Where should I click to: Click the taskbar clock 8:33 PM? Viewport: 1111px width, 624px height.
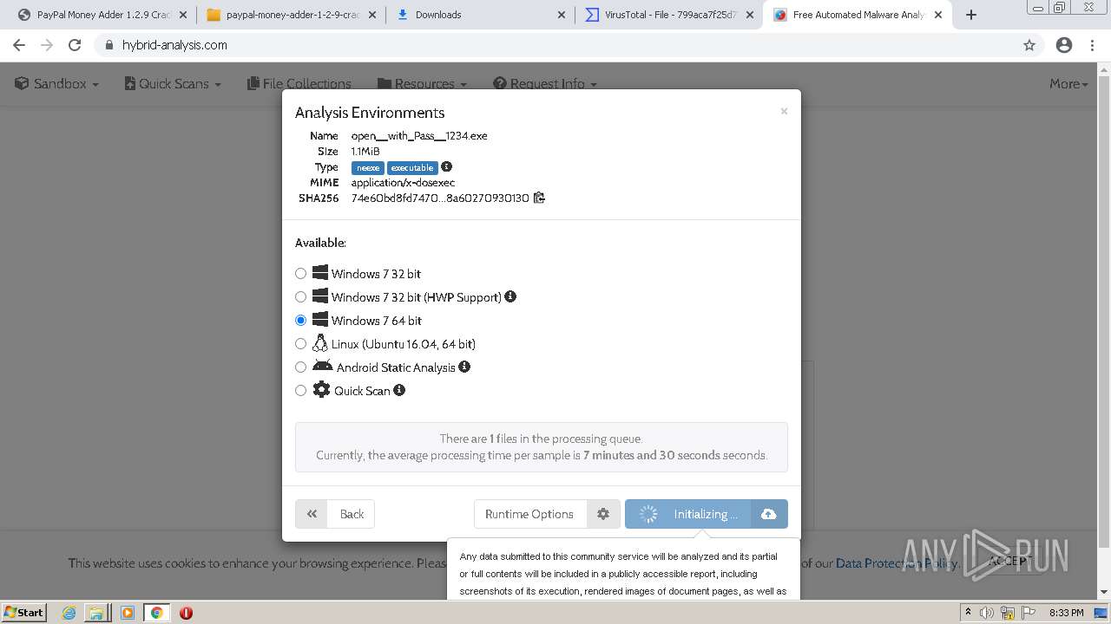[1067, 613]
